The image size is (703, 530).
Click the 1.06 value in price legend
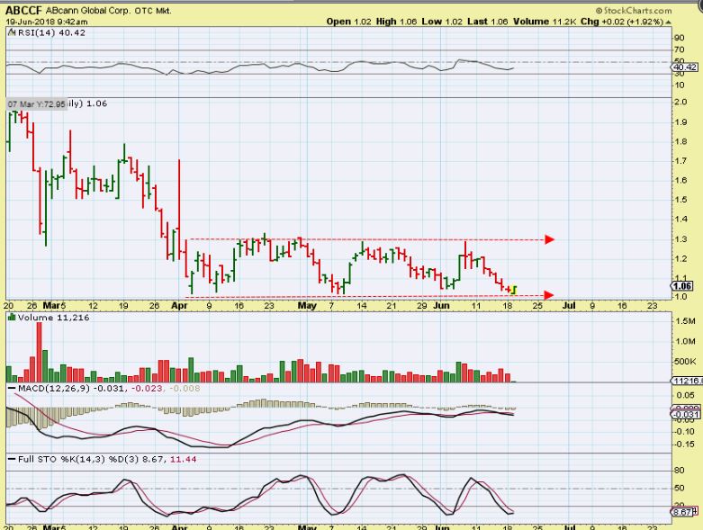pos(96,103)
